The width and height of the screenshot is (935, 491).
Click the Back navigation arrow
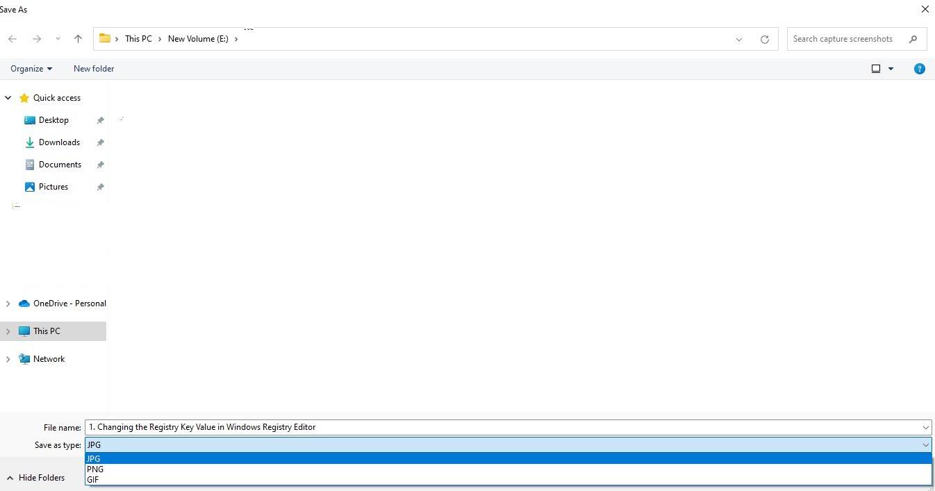[x=13, y=39]
